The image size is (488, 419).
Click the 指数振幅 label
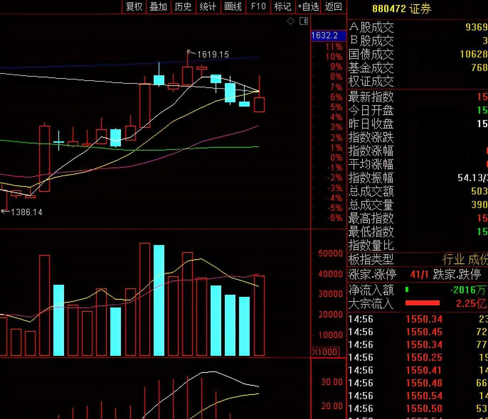coord(371,178)
